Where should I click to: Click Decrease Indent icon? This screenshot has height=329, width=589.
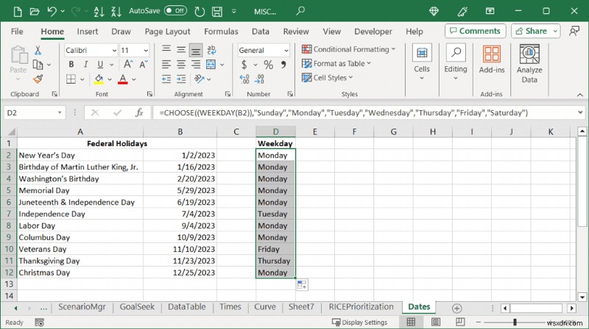(166, 79)
